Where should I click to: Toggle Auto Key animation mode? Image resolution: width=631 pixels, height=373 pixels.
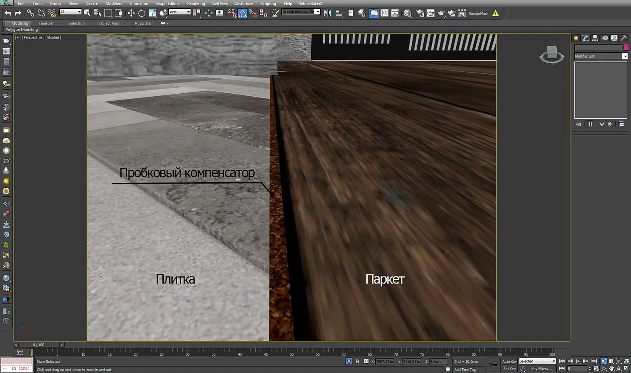509,362
